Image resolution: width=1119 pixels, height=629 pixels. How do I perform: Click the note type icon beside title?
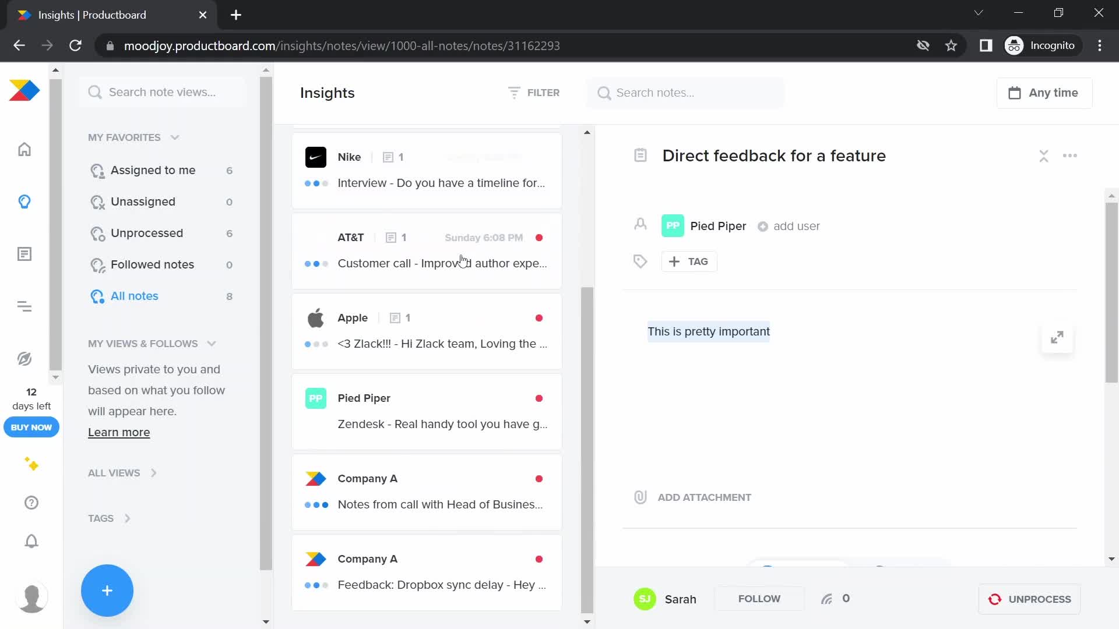point(641,156)
